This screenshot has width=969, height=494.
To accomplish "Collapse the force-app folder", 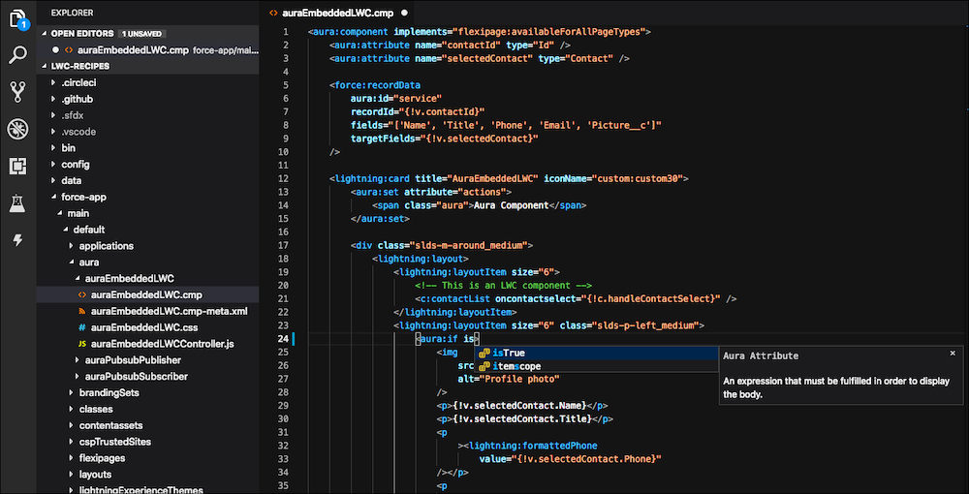I will tap(53, 197).
